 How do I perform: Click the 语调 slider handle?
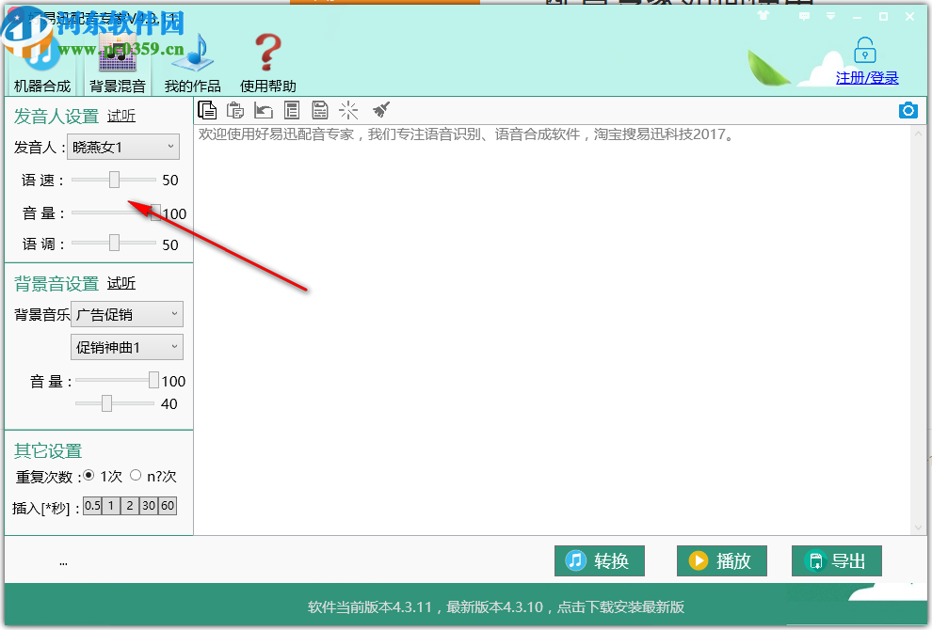(114, 243)
